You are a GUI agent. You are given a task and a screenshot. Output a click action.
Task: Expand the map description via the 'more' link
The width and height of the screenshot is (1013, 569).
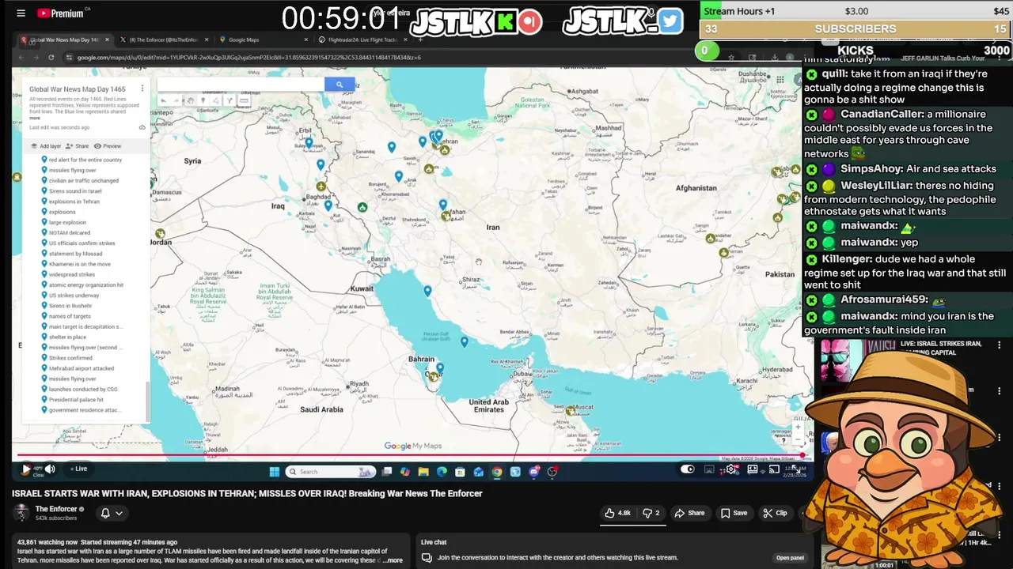click(35, 118)
